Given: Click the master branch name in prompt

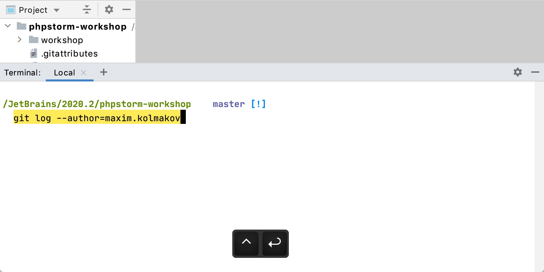Looking at the screenshot, I should coord(229,104).
